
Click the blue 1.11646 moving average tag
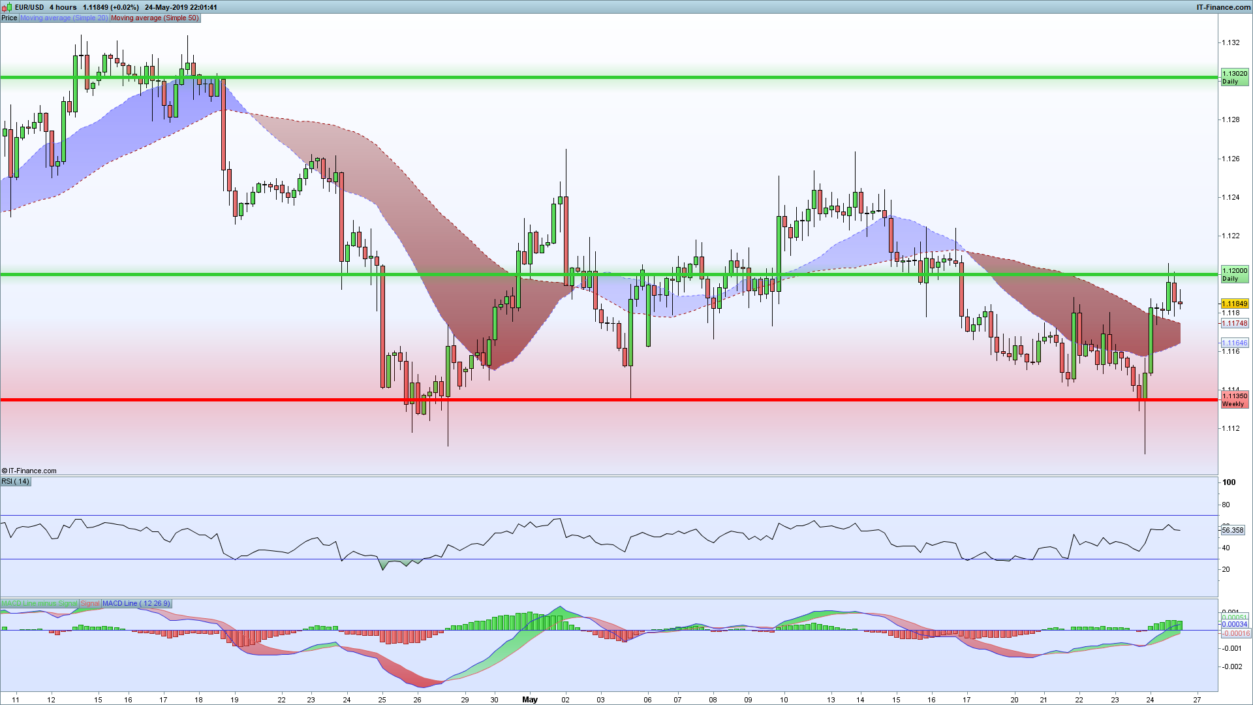[x=1234, y=343]
